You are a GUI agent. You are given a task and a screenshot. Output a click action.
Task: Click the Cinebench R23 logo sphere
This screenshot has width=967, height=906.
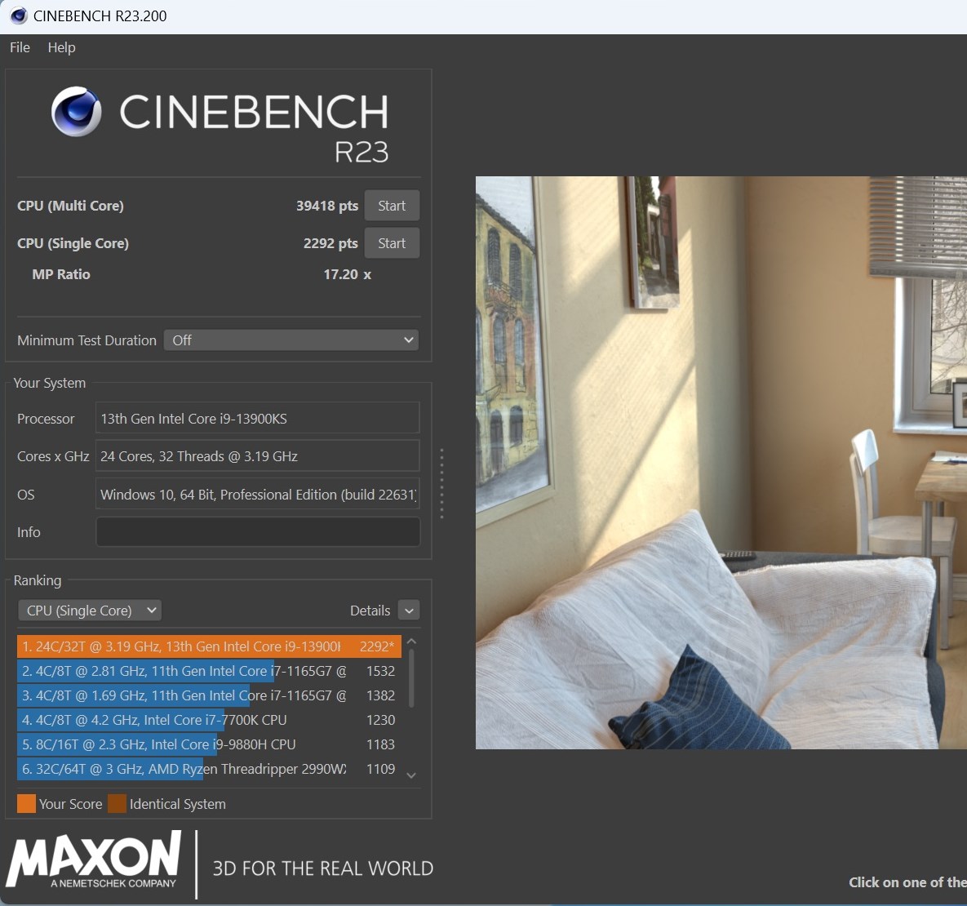click(x=77, y=111)
